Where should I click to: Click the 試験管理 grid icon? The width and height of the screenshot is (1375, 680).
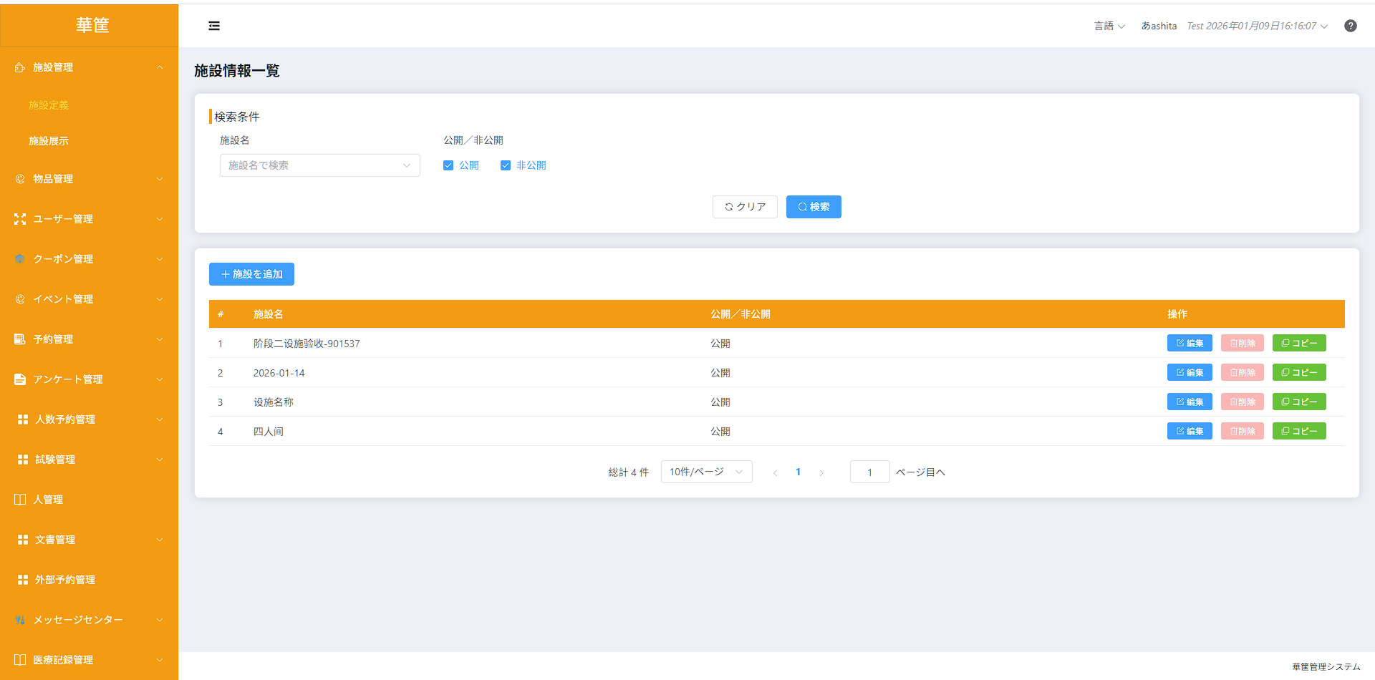pos(23,460)
